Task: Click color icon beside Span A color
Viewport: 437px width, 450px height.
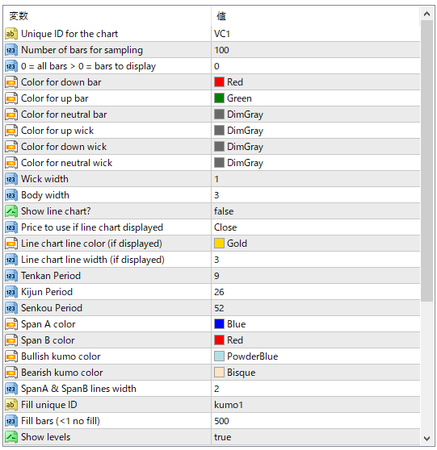Action: click(x=11, y=324)
